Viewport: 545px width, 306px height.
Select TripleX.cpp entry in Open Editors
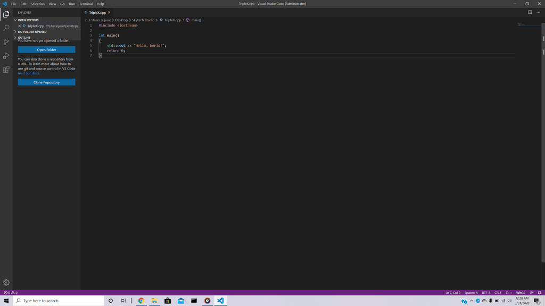pyautogui.click(x=47, y=26)
